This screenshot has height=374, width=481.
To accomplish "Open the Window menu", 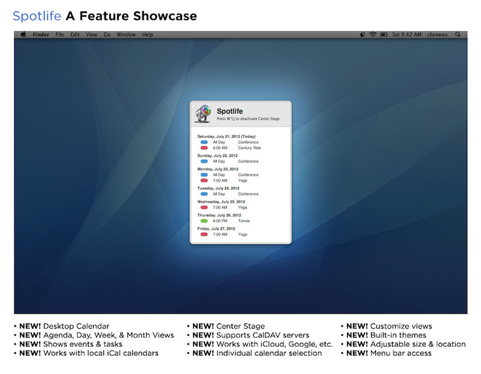I will (x=126, y=35).
